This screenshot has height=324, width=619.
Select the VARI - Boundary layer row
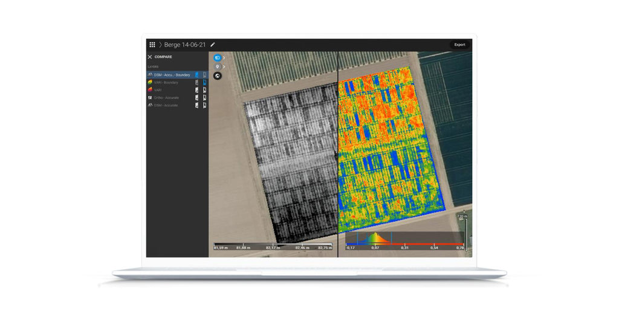click(x=177, y=82)
